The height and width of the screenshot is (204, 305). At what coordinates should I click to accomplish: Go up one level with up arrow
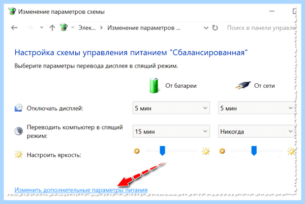(52, 28)
